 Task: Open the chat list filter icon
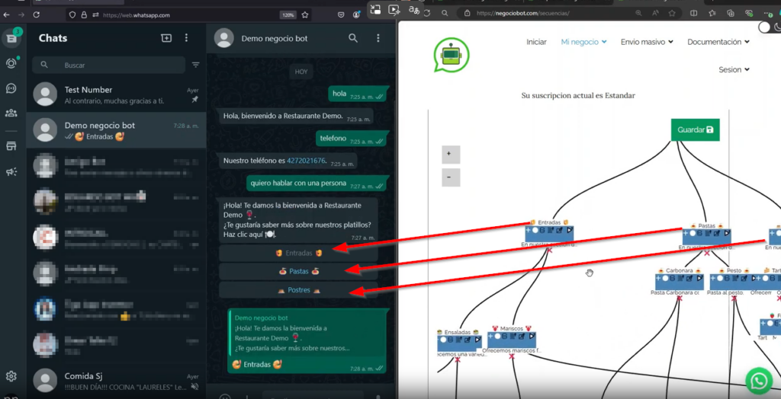(196, 65)
